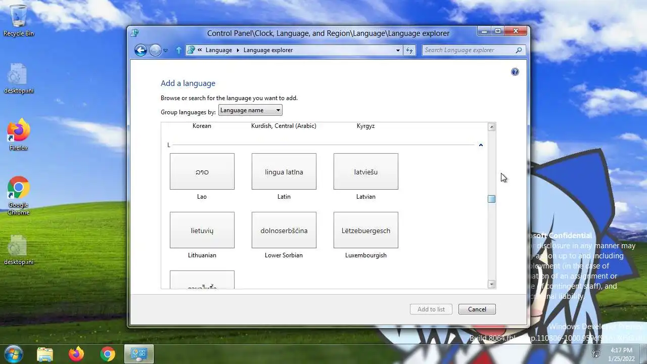
Task: Select the Lao language tile
Action: coord(202,171)
